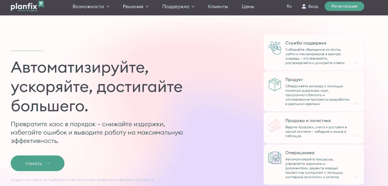
Task: Open the Продажи и логистика card title
Action: 308,121
